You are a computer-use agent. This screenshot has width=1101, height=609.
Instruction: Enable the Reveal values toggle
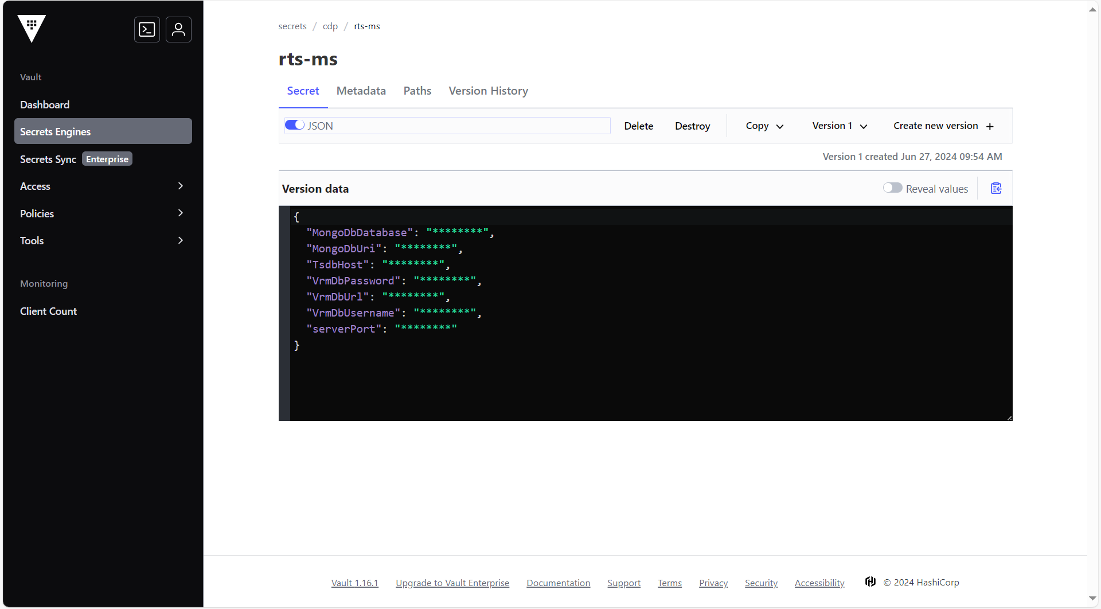point(892,188)
